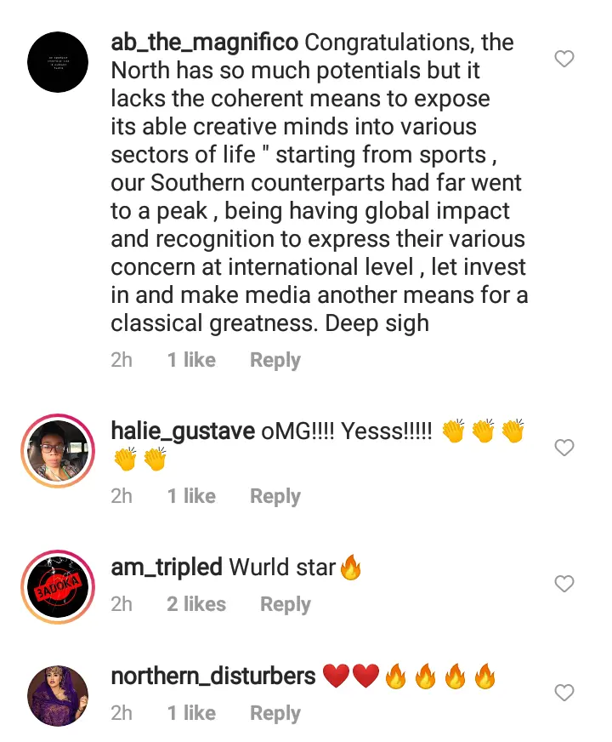Image resolution: width=612 pixels, height=742 pixels.
Task: Open northern_disturbers profile from the username
Action: click(x=213, y=676)
